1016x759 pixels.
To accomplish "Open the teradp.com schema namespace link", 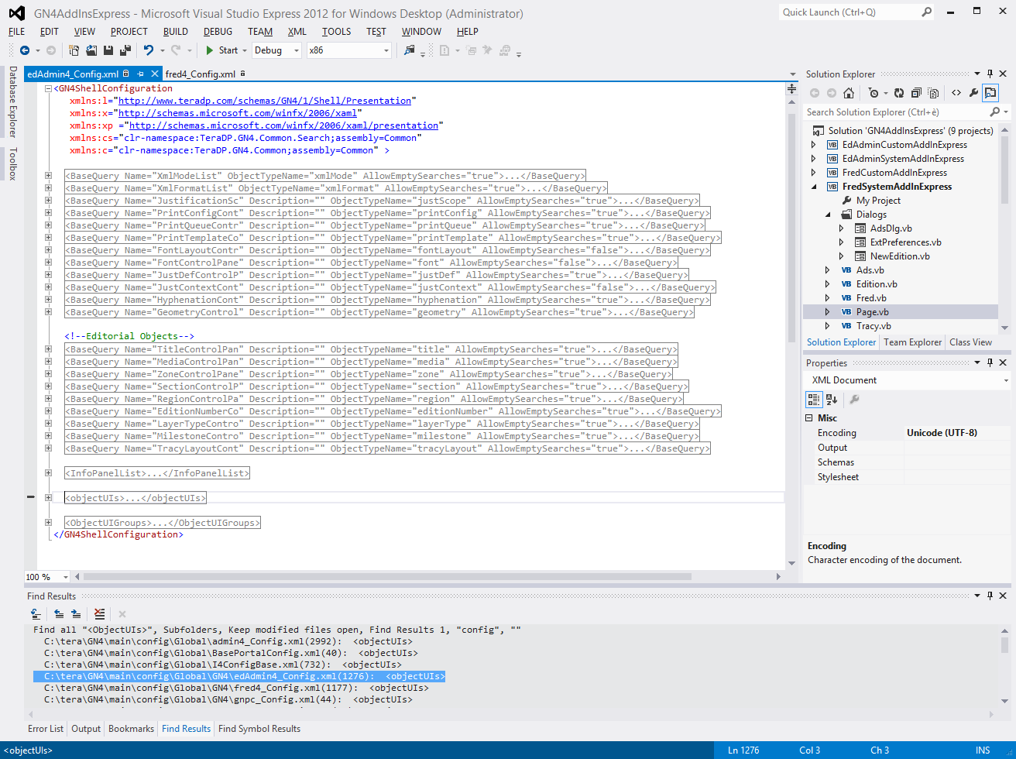I will click(265, 101).
